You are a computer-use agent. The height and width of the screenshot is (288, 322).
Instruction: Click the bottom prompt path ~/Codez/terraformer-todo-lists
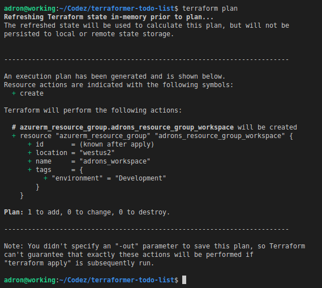point(117,280)
